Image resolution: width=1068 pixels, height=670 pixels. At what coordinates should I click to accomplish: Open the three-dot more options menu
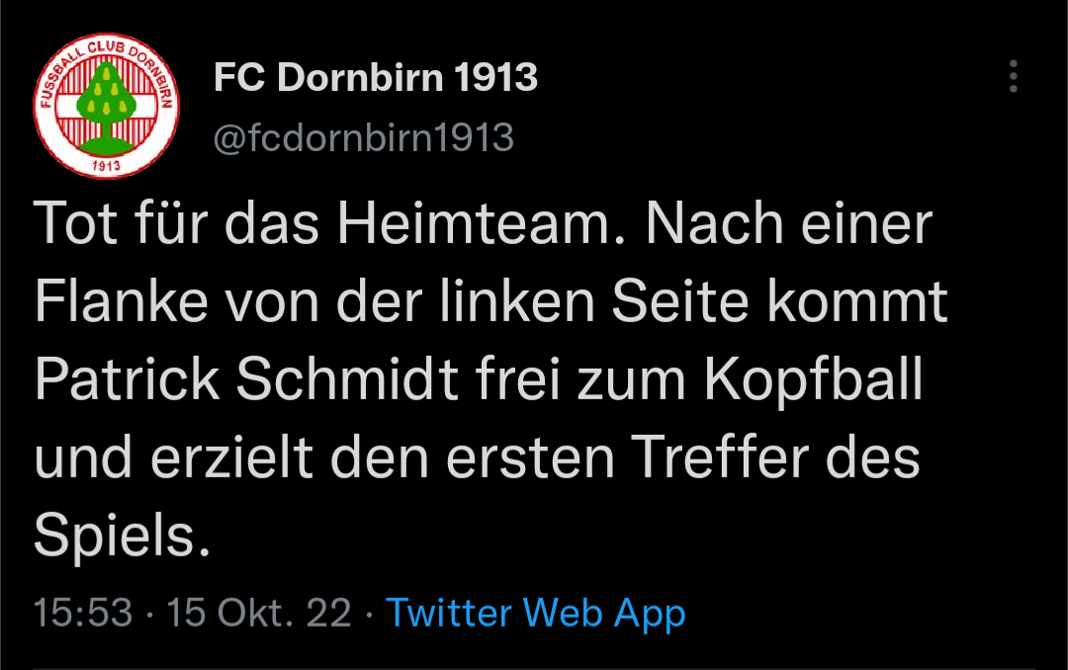1013,75
